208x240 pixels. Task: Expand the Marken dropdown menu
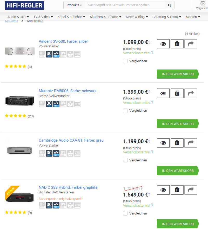pyautogui.click(x=193, y=17)
